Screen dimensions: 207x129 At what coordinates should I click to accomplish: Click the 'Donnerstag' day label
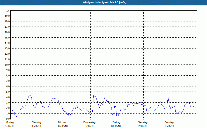click(89, 122)
